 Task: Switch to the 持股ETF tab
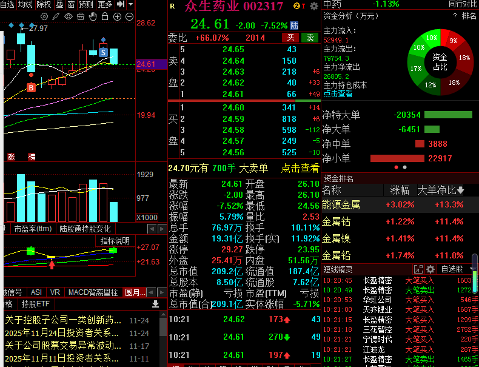(x=35, y=304)
